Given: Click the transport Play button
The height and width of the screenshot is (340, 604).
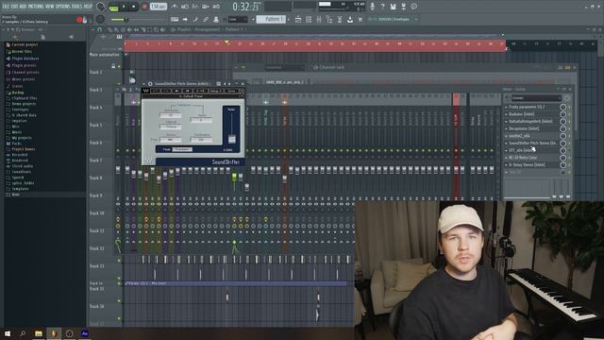Looking at the screenshot, I should (x=124, y=7).
